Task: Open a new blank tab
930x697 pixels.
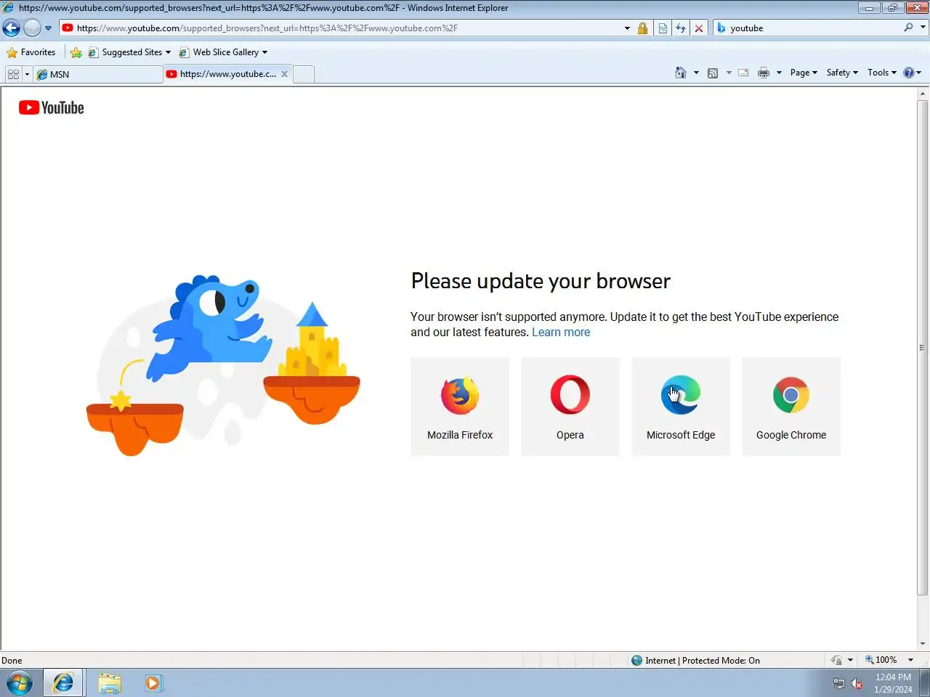Action: (304, 74)
